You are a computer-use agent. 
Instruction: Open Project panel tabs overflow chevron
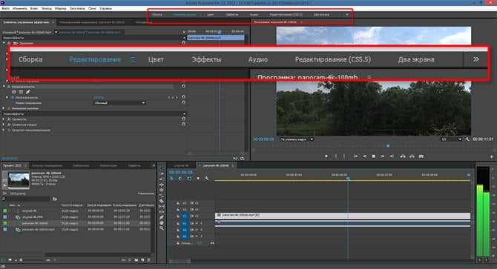point(154,165)
